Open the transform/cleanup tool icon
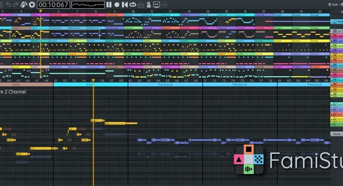The width and height of the screenshot is (343, 186). point(23,4)
